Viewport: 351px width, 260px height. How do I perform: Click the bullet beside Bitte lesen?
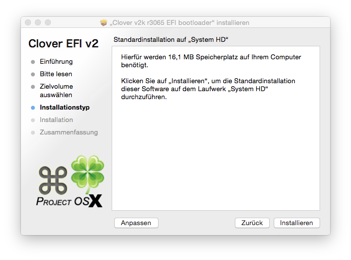[x=33, y=74]
